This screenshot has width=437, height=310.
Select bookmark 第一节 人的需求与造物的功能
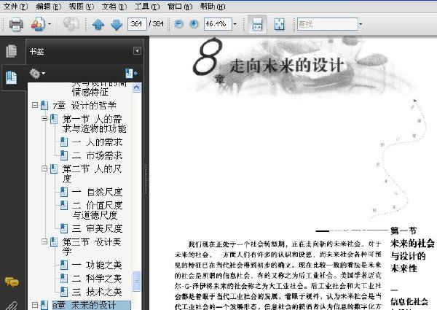click(x=94, y=124)
